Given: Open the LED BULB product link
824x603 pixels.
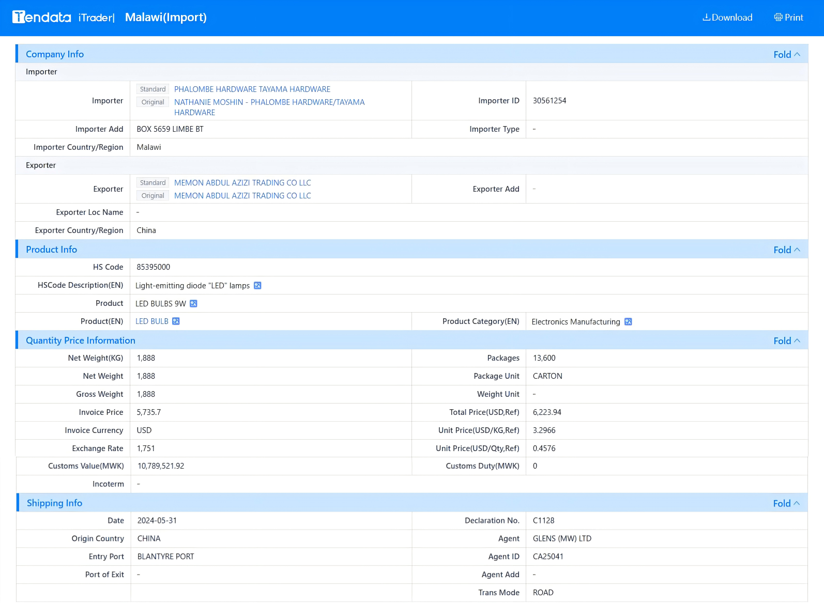Looking at the screenshot, I should (x=152, y=321).
